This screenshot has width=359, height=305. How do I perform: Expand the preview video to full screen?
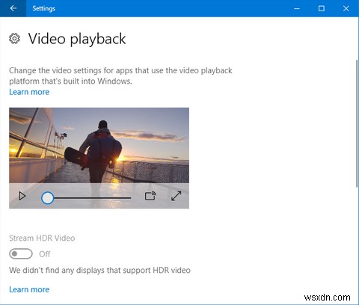point(177,196)
